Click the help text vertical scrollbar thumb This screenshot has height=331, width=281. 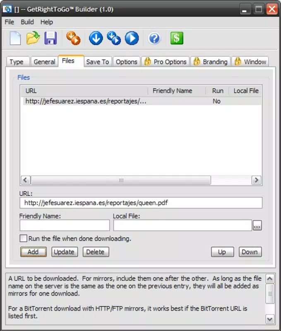(269, 294)
